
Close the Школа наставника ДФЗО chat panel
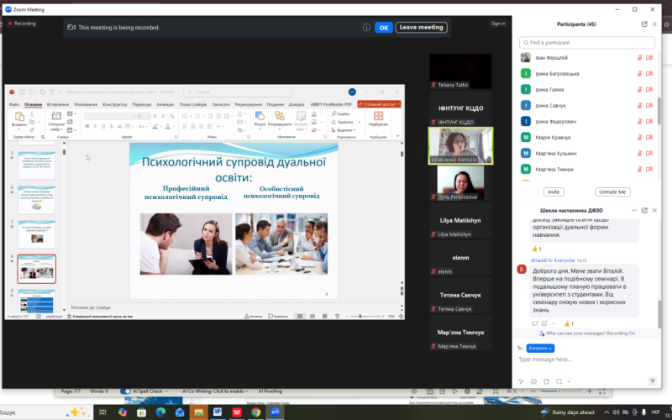click(654, 211)
